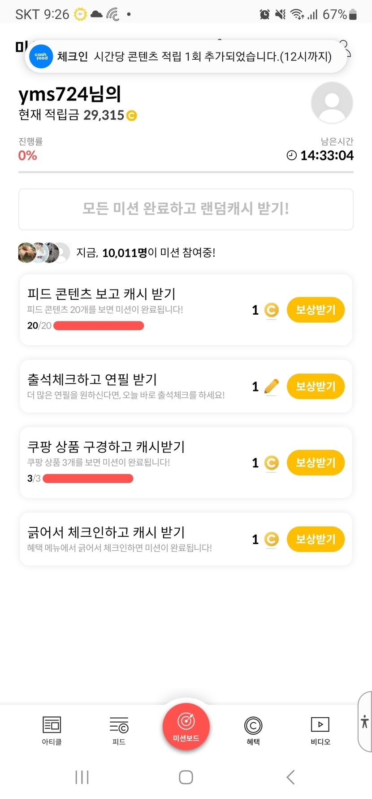The image size is (372, 799).
Task: Tap the mission participants avatar thumbnails
Action: coord(44,252)
